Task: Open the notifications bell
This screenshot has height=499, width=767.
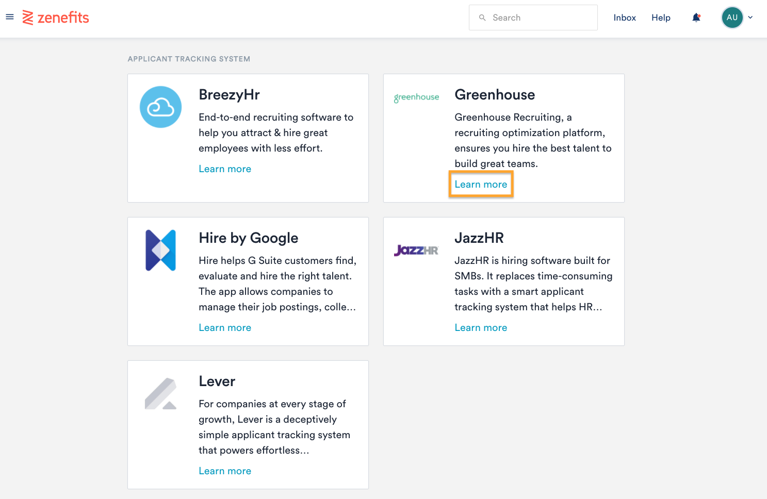Action: click(x=696, y=18)
